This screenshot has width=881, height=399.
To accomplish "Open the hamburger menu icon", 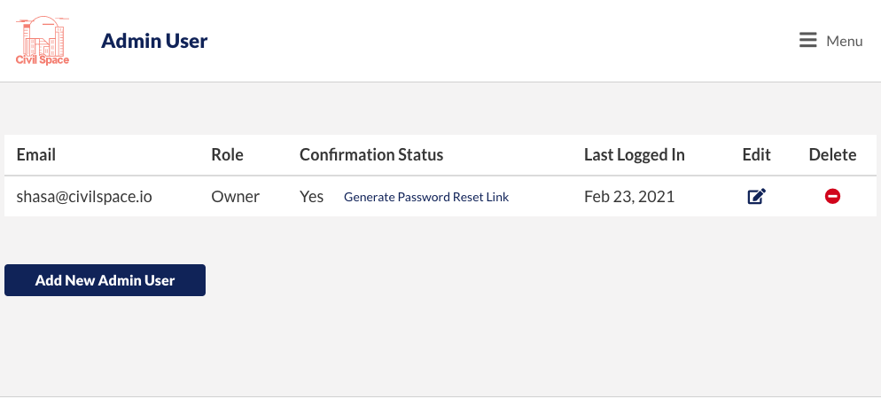I will point(808,40).
